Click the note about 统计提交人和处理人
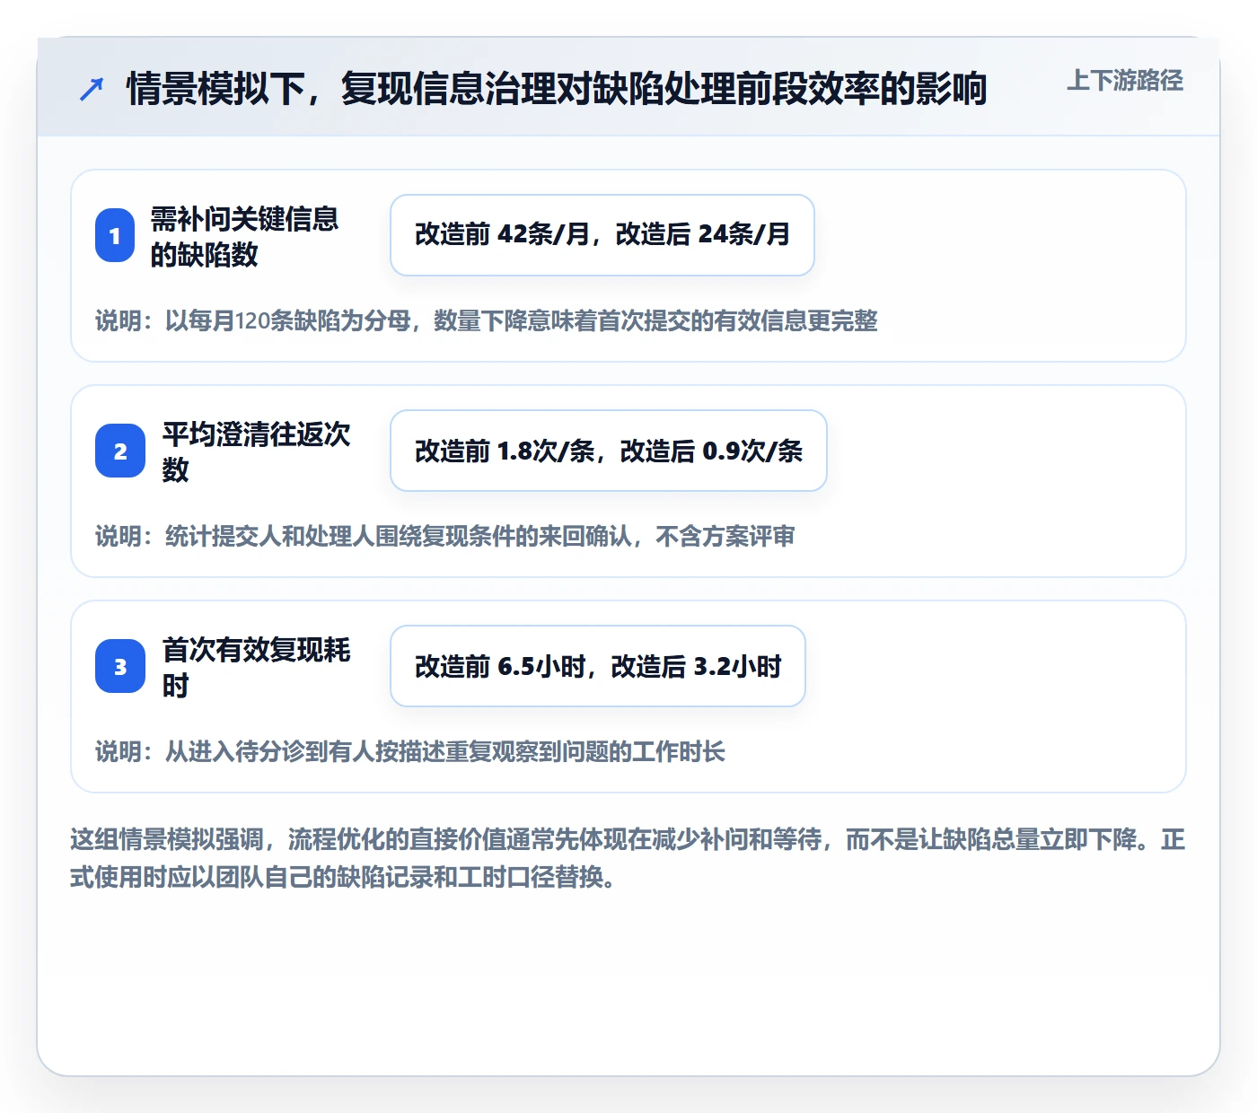 click(445, 536)
